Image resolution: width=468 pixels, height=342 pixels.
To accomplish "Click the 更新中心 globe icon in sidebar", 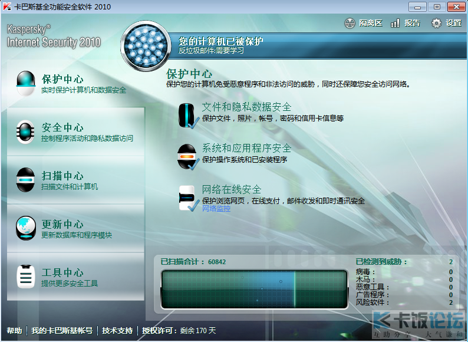I will click(26, 229).
